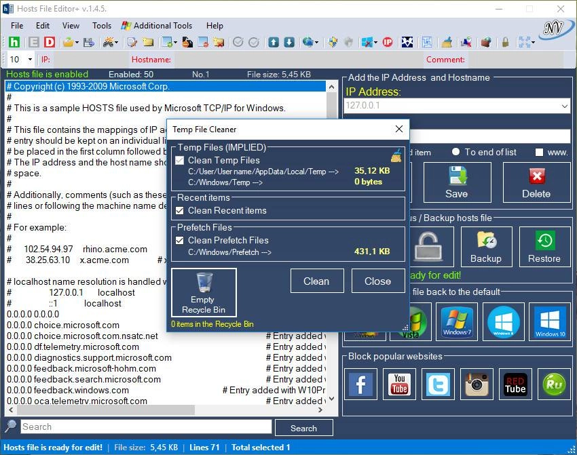Screen dimensions: 577x455
Task: Click the red 'D' disable icon in toolbar
Action: click(50, 42)
